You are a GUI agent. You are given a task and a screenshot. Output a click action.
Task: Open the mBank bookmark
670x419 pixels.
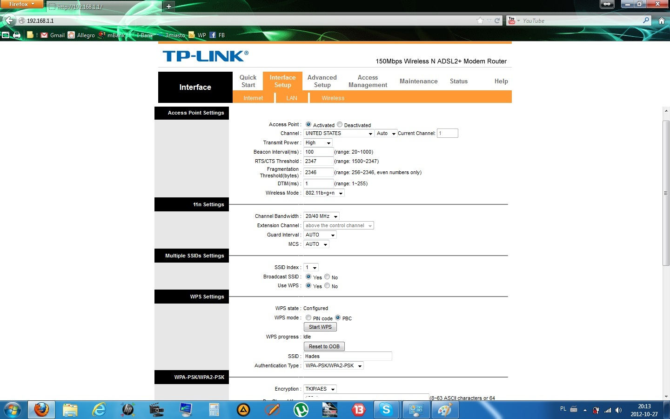[112, 35]
